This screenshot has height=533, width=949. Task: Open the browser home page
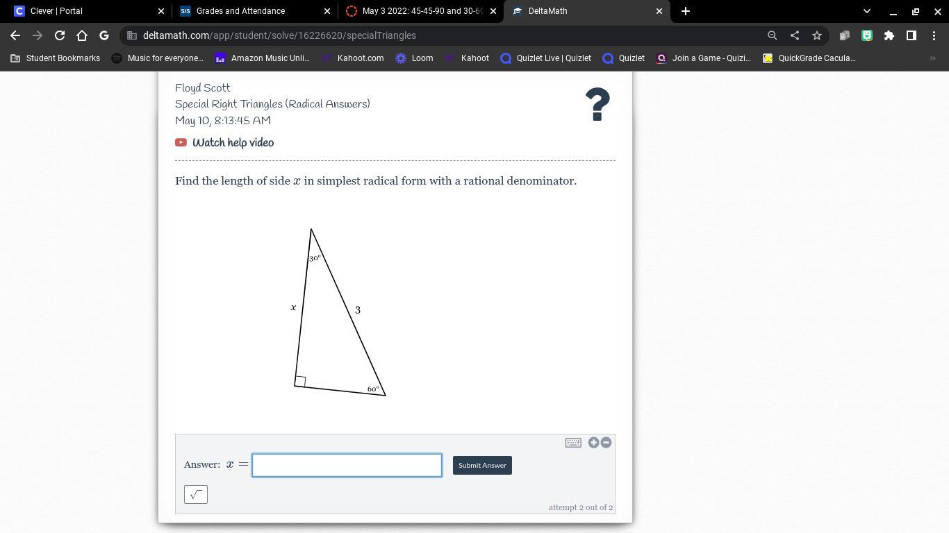pos(82,35)
